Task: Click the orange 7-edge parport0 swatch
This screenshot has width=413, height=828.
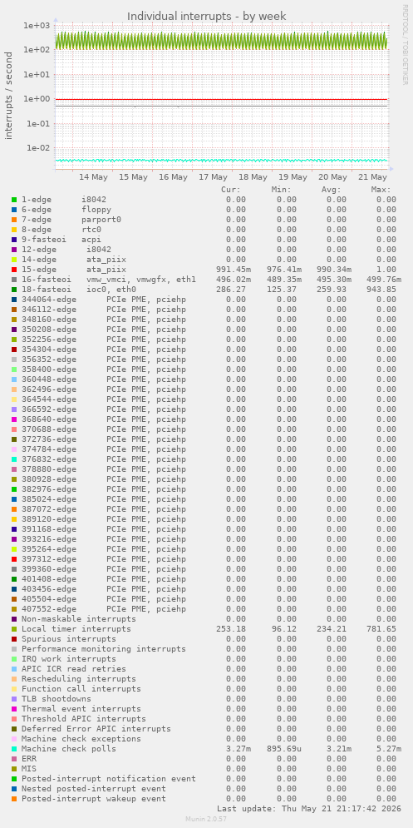Action: point(14,220)
